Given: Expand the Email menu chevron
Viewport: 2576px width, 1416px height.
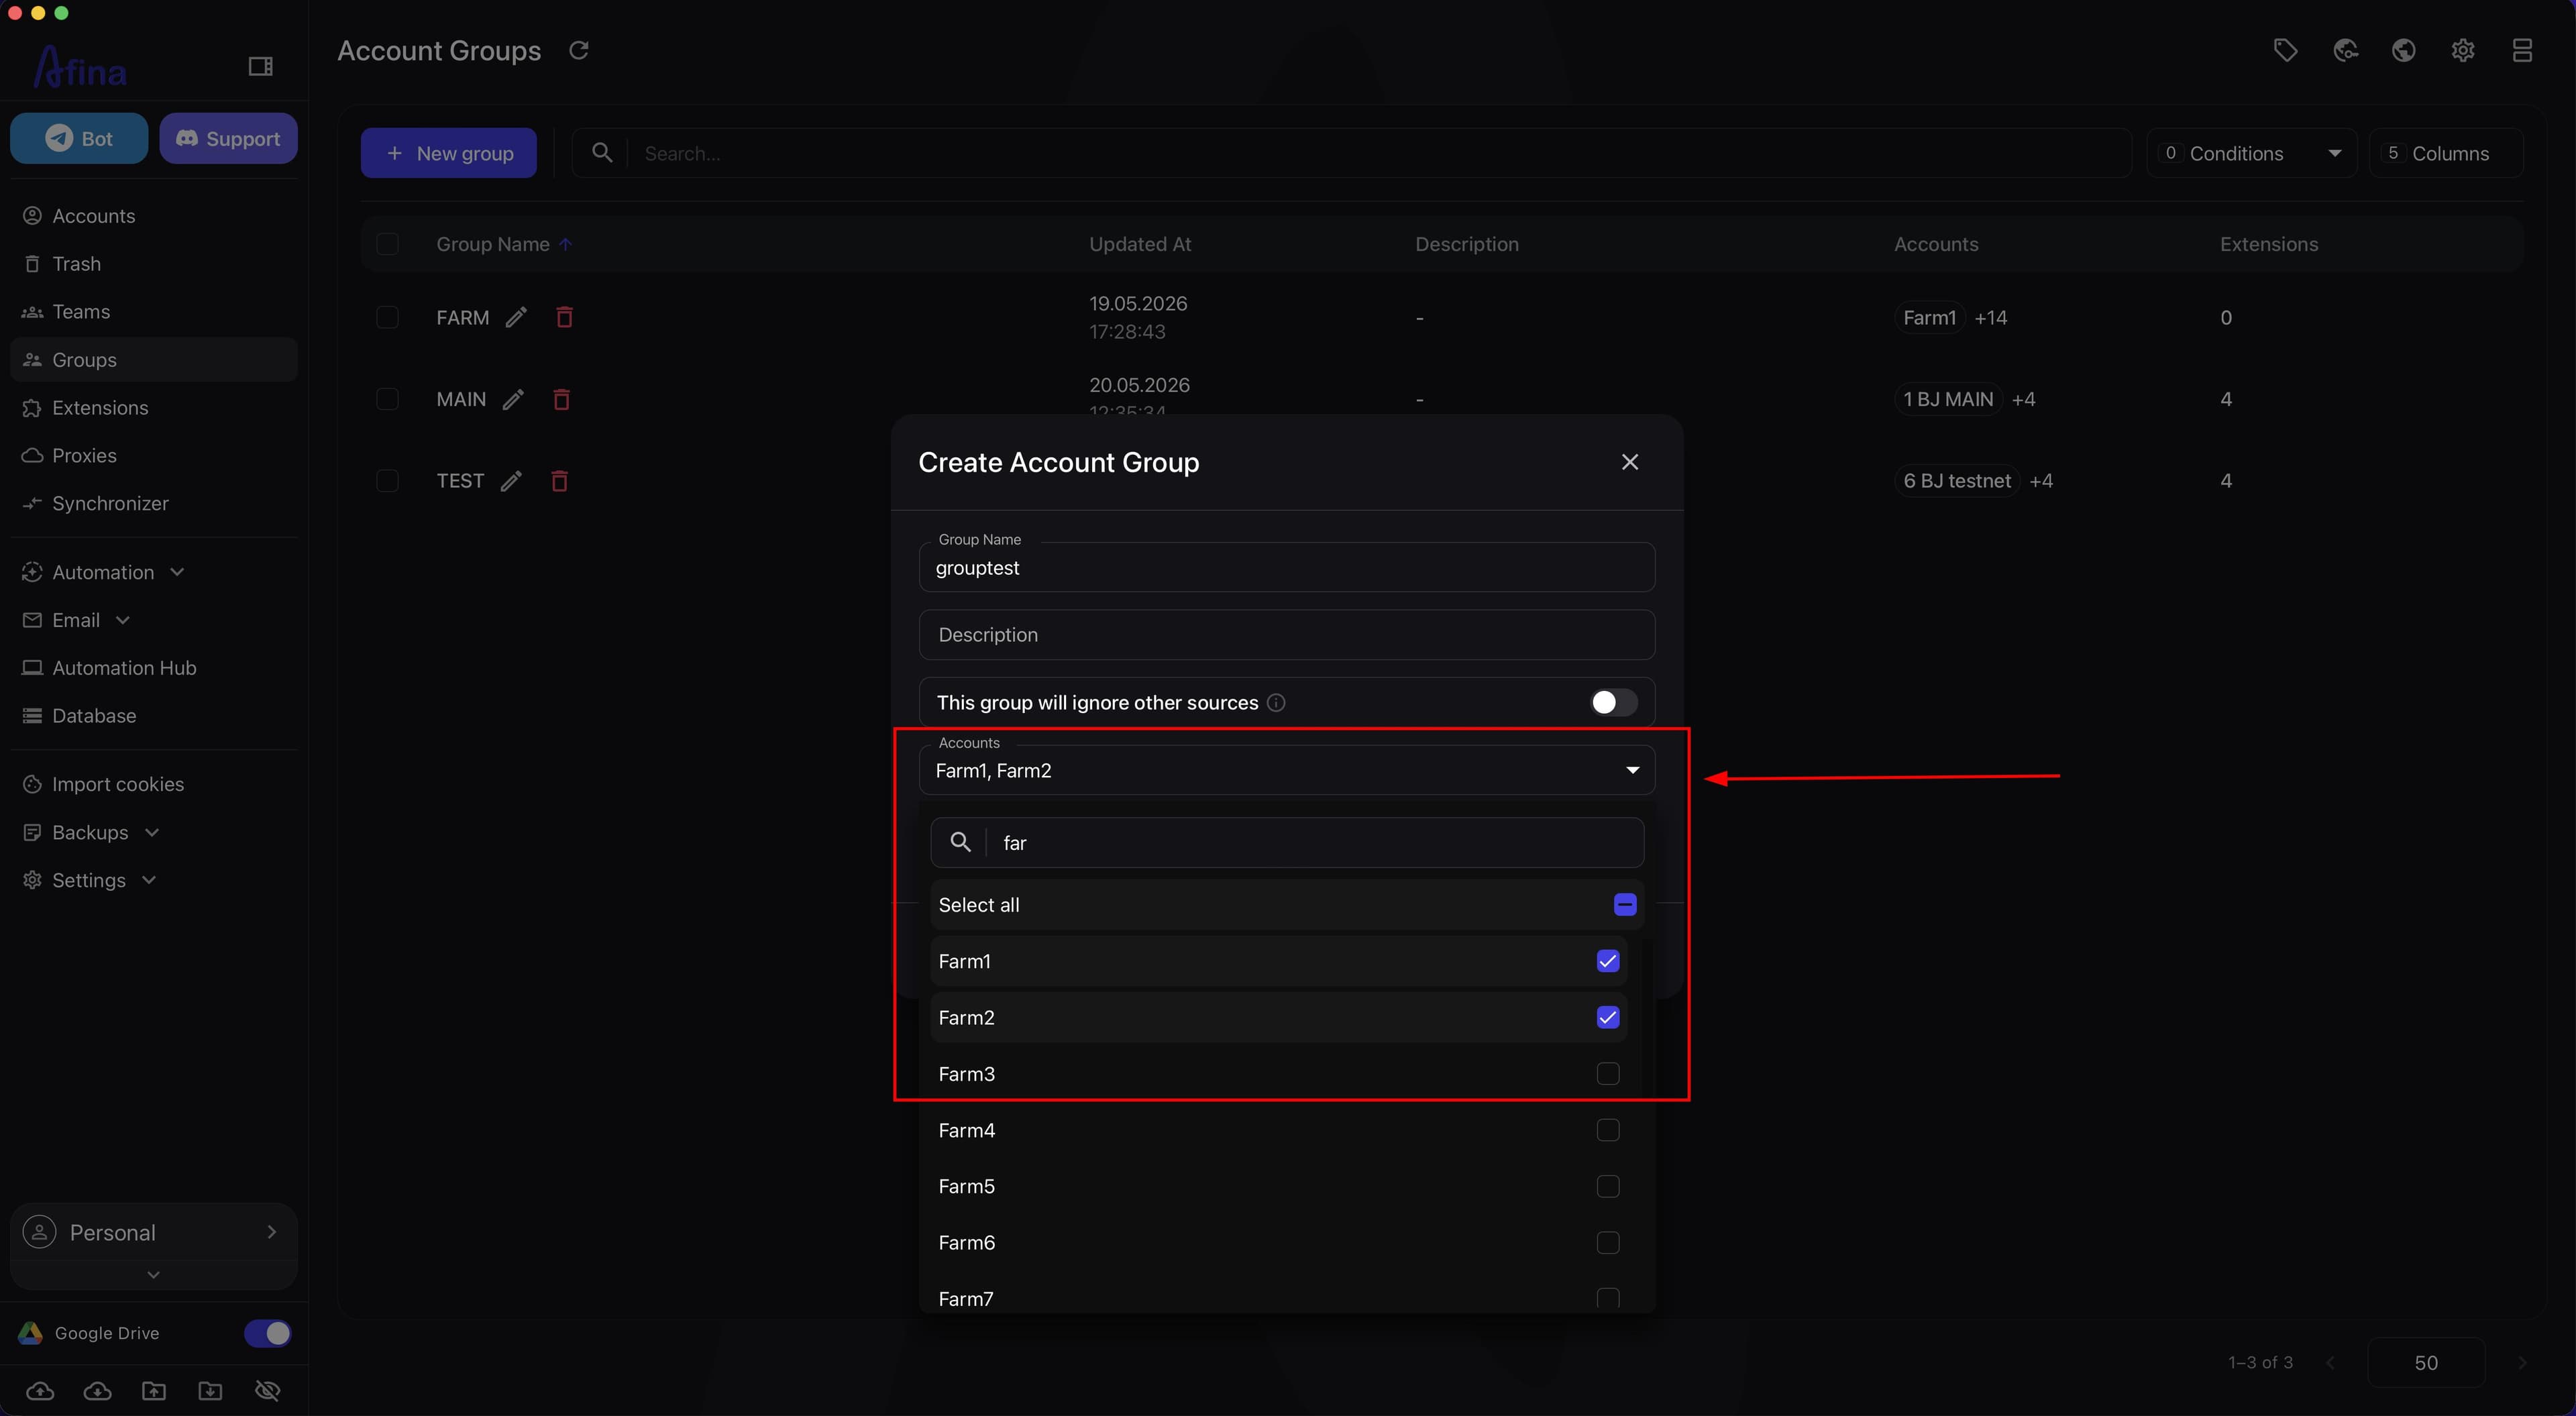Looking at the screenshot, I should click(123, 620).
